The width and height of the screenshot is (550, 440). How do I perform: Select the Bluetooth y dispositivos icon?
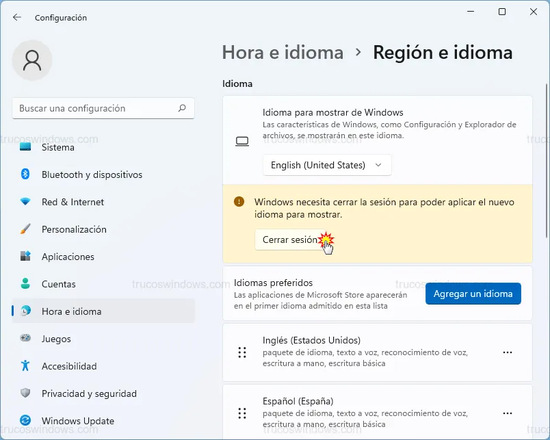click(x=25, y=174)
